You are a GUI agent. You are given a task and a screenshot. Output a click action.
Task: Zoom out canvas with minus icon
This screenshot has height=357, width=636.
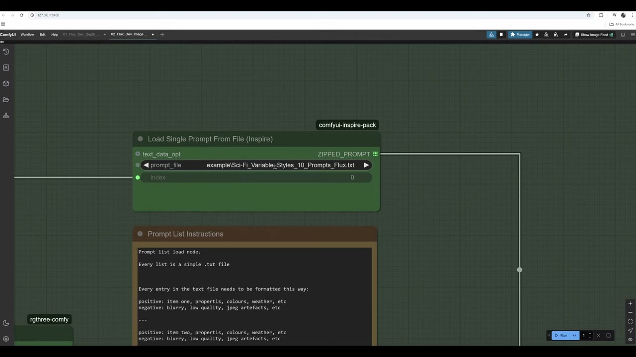[630, 313]
